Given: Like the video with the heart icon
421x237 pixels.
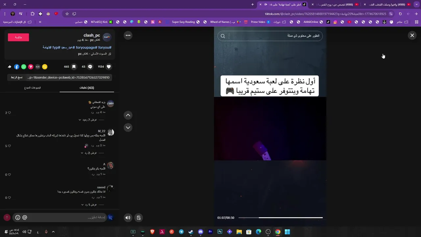Looking at the screenshot, I should (109, 66).
